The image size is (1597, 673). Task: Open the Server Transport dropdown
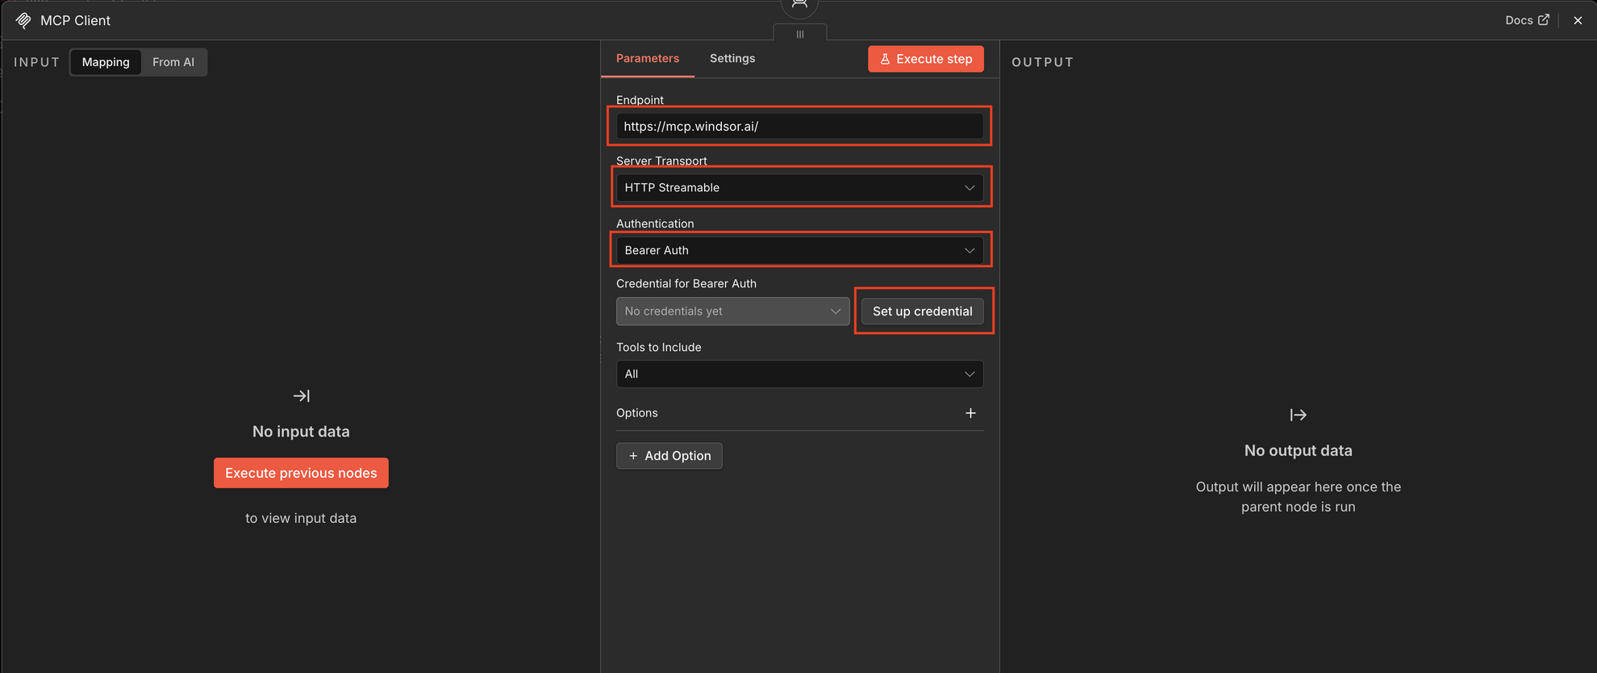pos(799,187)
